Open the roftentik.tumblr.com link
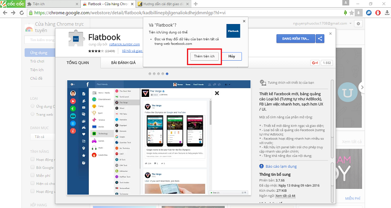 (x=125, y=44)
